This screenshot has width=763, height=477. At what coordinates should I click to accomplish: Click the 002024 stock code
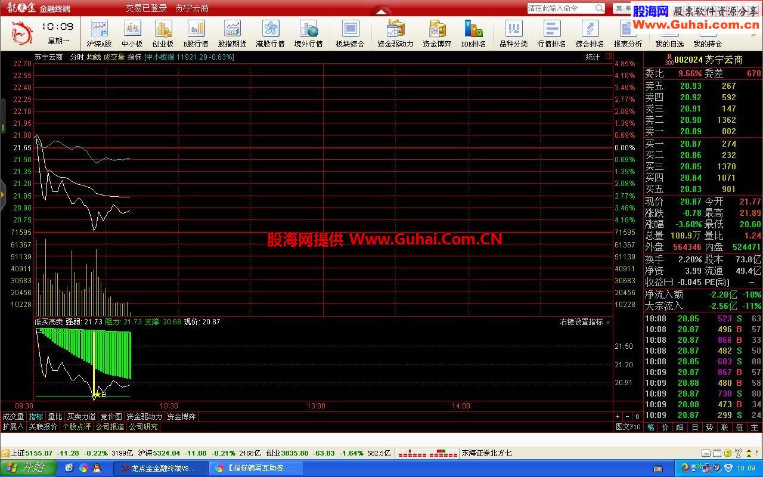pos(688,60)
